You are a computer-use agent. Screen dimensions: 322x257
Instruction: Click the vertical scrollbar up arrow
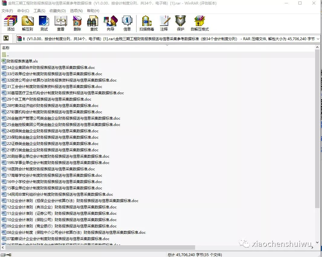click(x=317, y=47)
